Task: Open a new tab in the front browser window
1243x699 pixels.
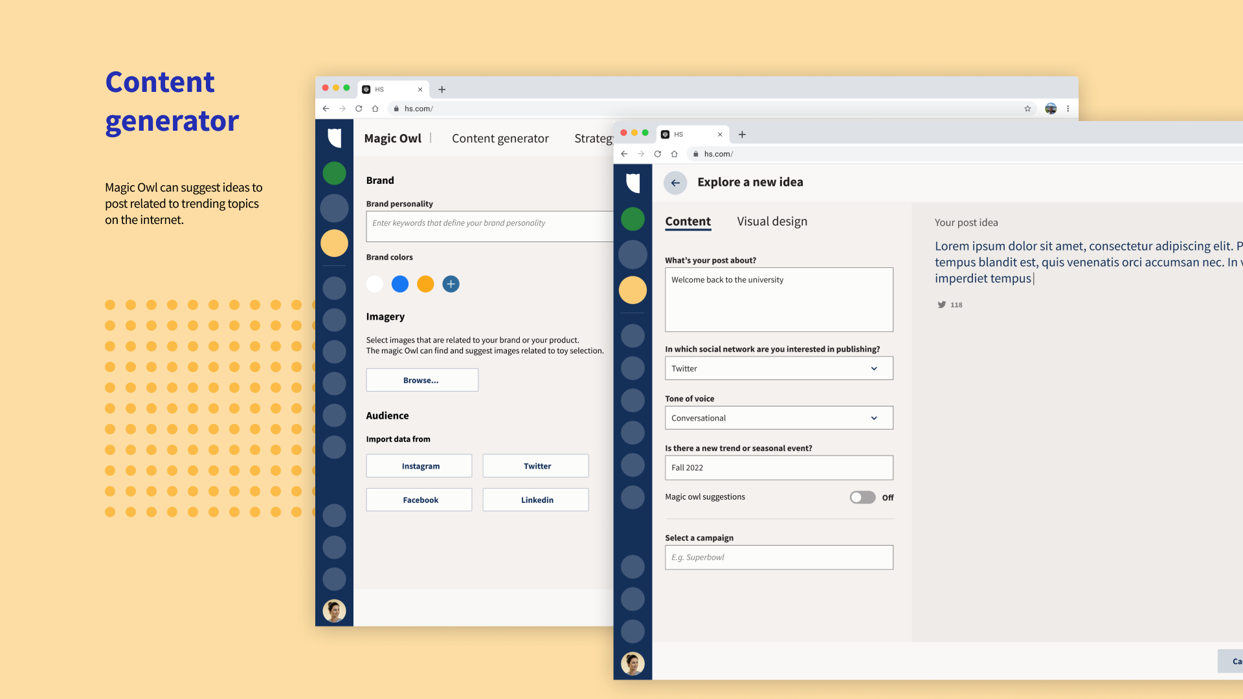Action: click(x=742, y=135)
